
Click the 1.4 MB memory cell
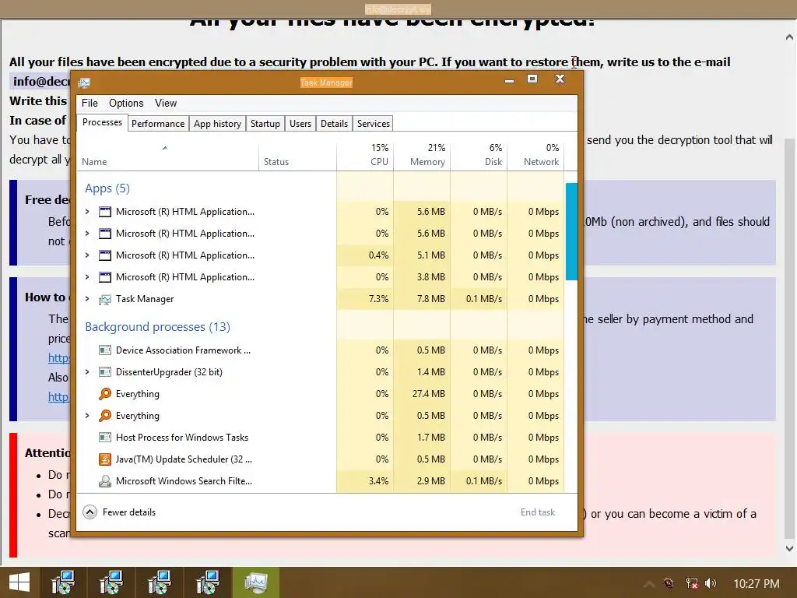pos(422,372)
